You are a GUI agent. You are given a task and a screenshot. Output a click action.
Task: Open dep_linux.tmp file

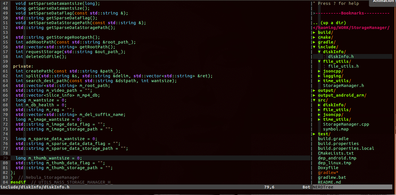(335, 163)
